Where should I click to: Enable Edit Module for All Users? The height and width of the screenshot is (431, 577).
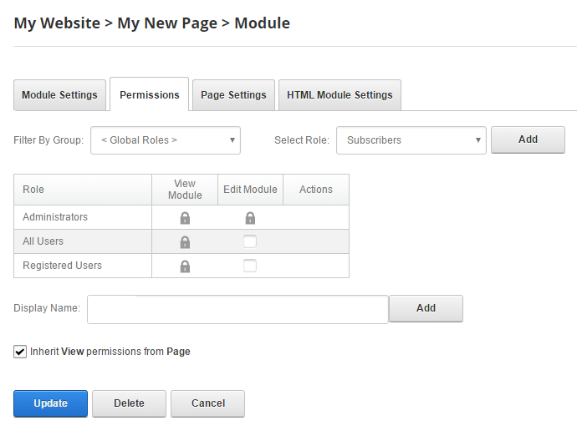[250, 242]
